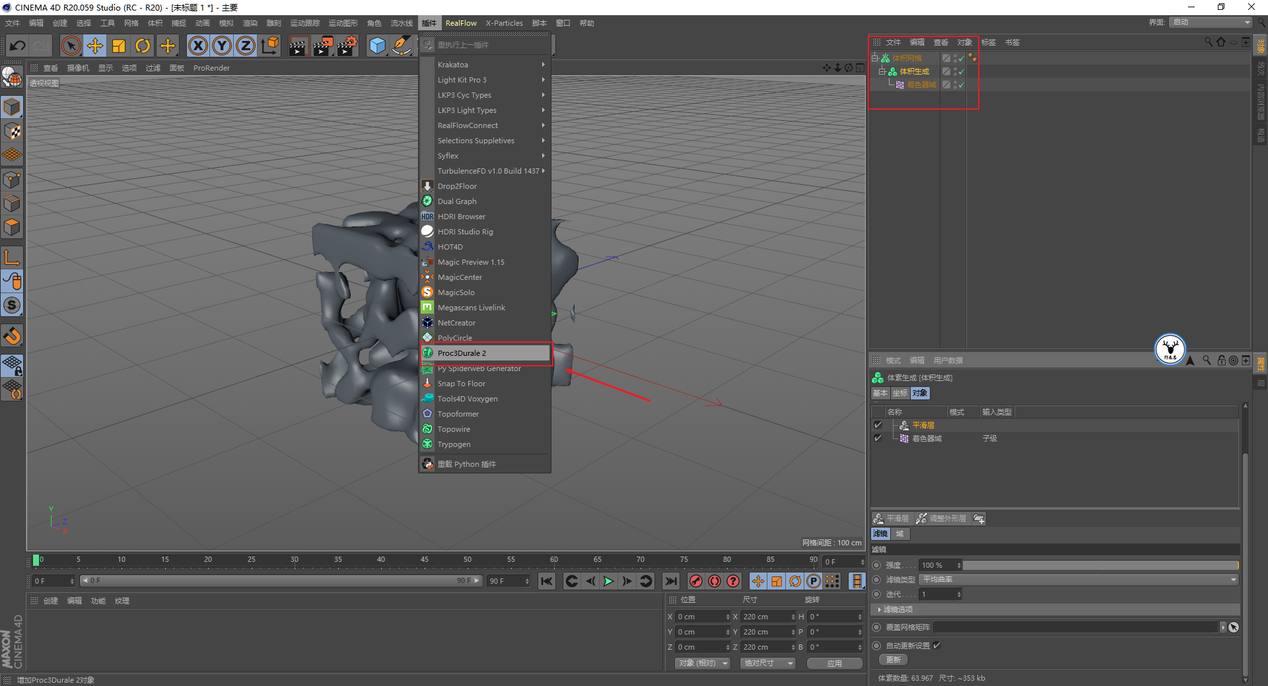This screenshot has height=686, width=1268.
Task: Toggle the Enable Snap magnet icon
Action: [x=12, y=335]
